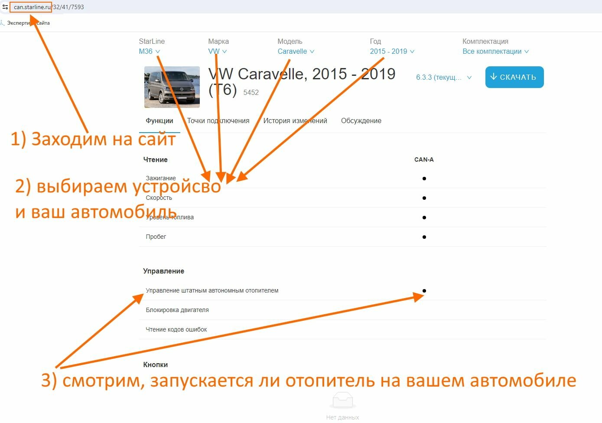Click the Чтение кодов ошибок row

tap(342, 329)
